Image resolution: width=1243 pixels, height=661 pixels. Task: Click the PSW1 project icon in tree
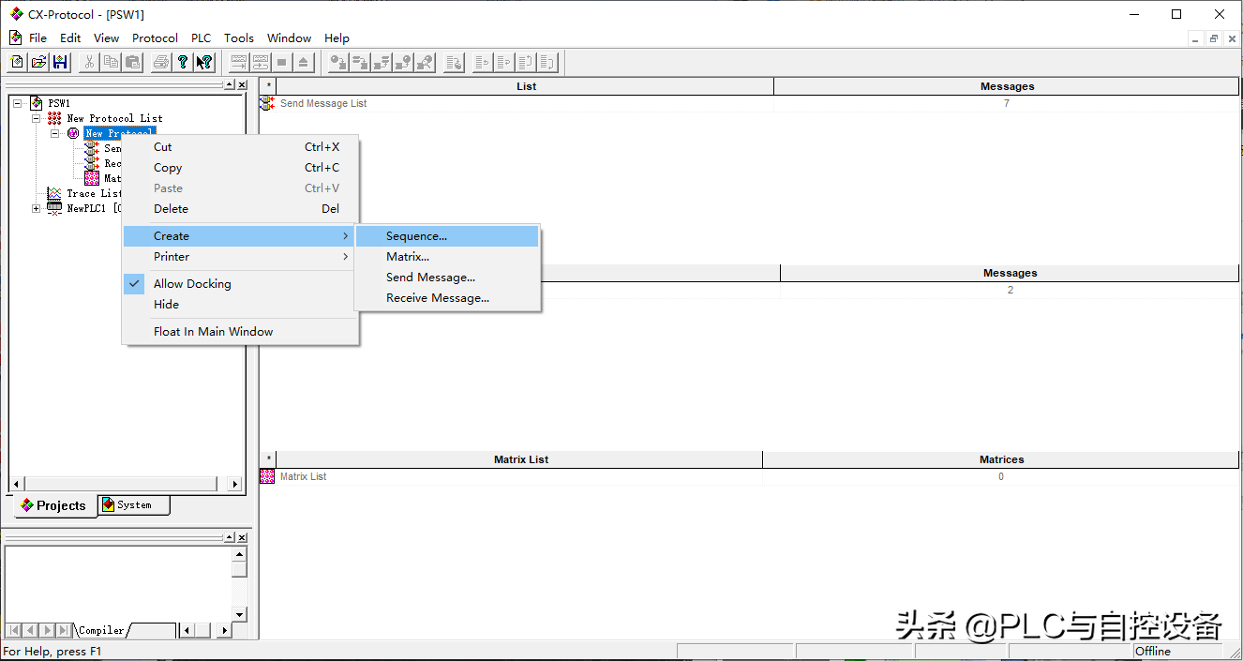coord(37,103)
